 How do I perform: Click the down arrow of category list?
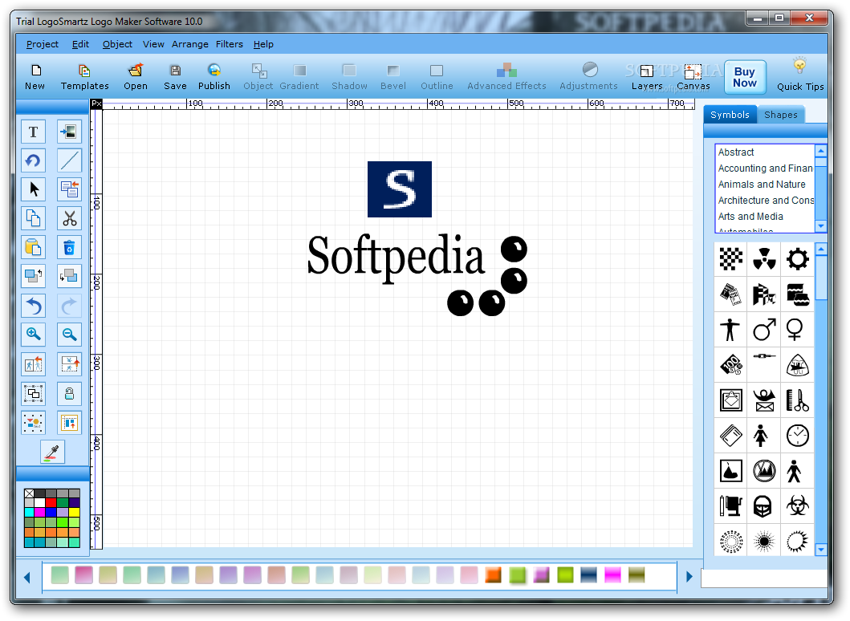click(x=821, y=226)
